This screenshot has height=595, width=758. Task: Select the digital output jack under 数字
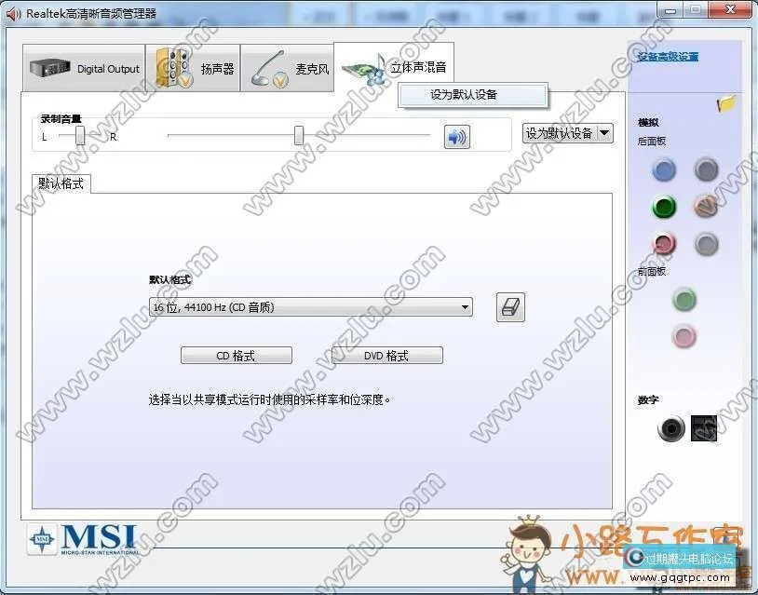pos(672,429)
